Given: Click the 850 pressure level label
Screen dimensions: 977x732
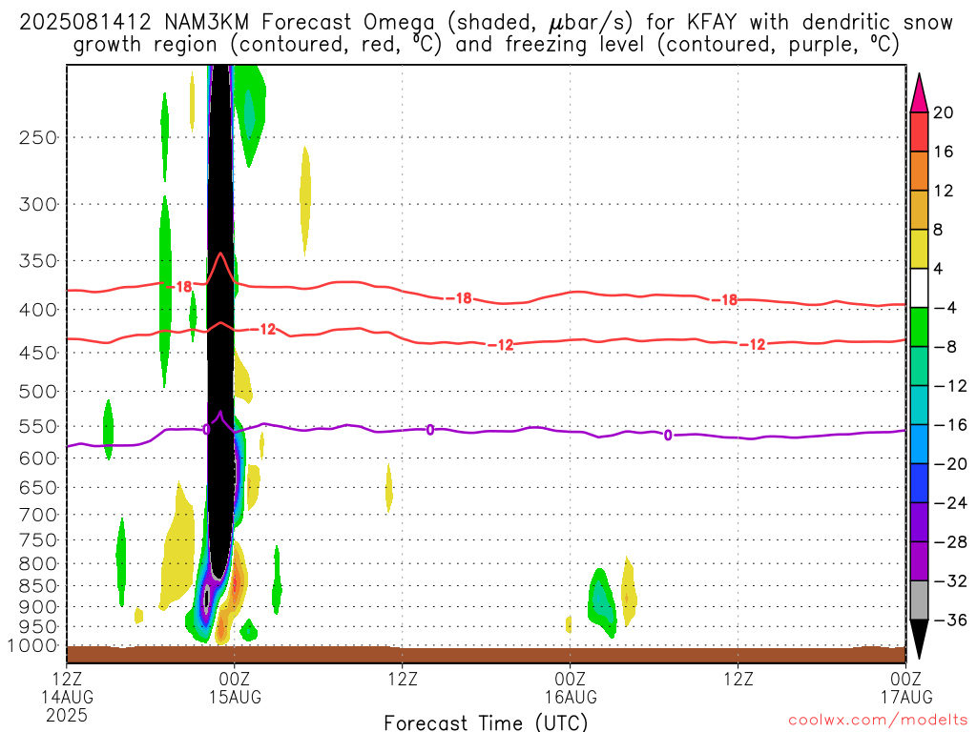Looking at the screenshot, I should pyautogui.click(x=38, y=586).
